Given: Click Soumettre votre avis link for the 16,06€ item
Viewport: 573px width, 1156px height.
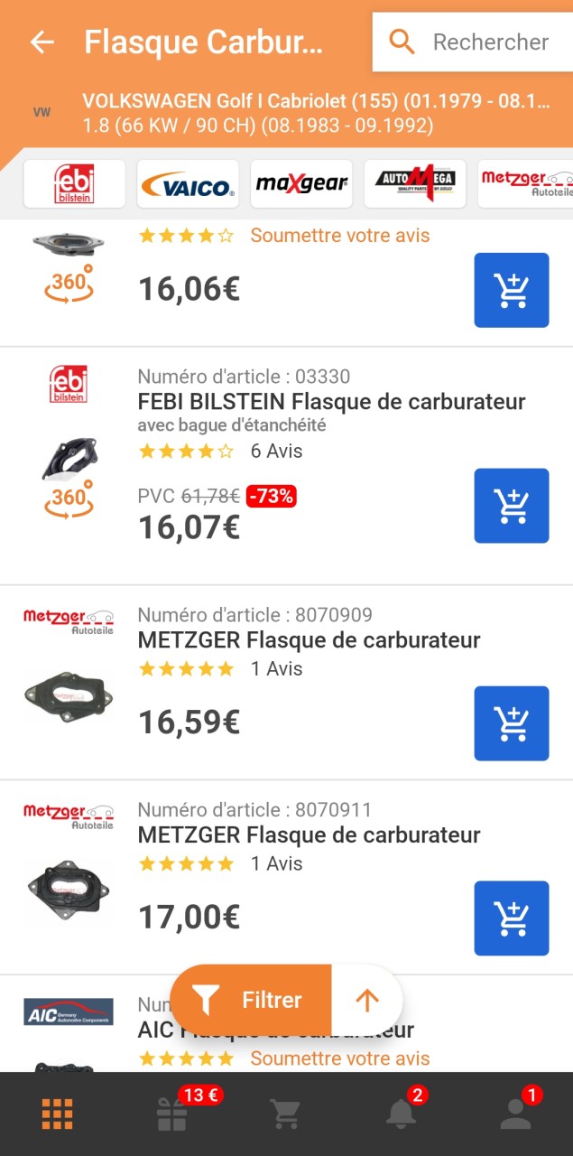Looking at the screenshot, I should point(339,236).
